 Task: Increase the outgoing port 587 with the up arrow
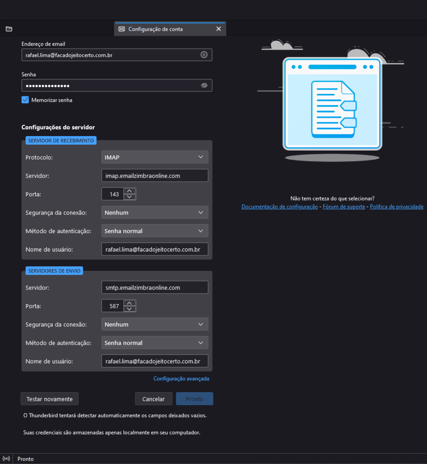tap(129, 303)
